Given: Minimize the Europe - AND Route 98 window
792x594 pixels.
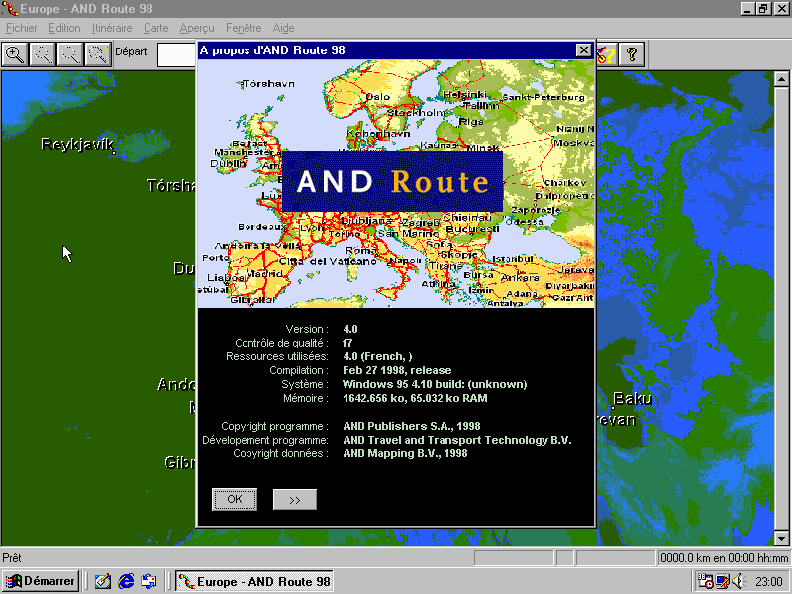Looking at the screenshot, I should (747, 9).
